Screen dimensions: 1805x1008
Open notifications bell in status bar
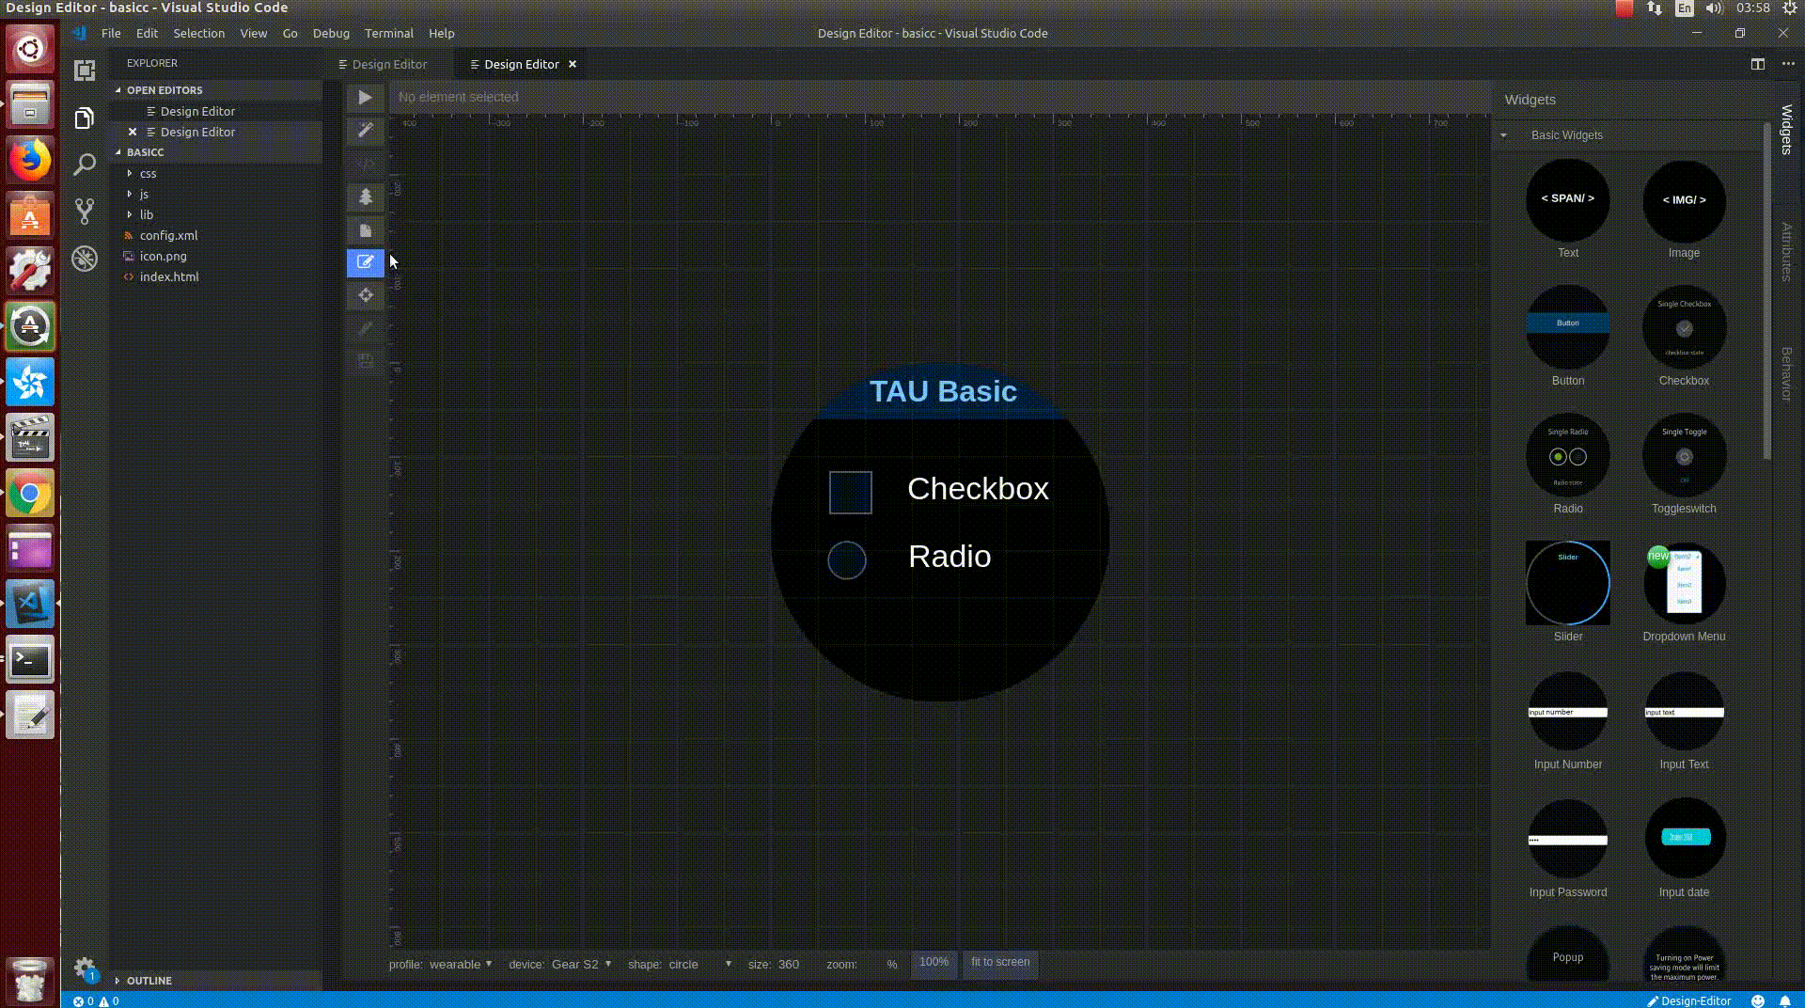[1785, 1000]
